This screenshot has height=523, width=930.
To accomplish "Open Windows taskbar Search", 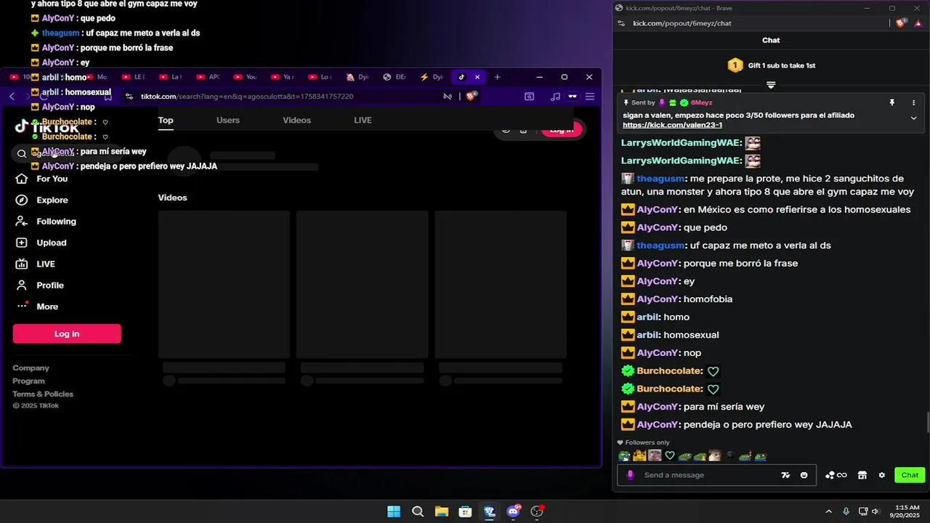I will pyautogui.click(x=418, y=511).
